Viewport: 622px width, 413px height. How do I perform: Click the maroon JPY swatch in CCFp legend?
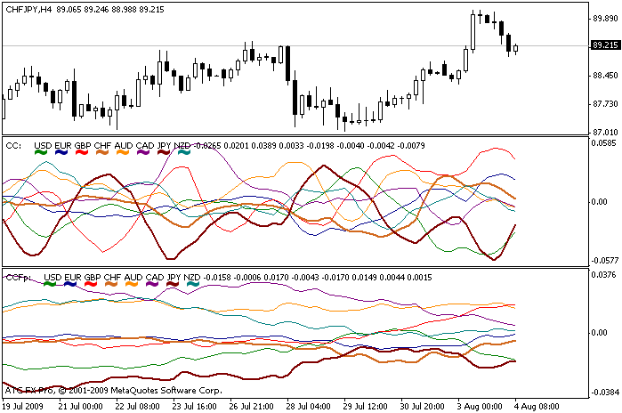click(173, 284)
